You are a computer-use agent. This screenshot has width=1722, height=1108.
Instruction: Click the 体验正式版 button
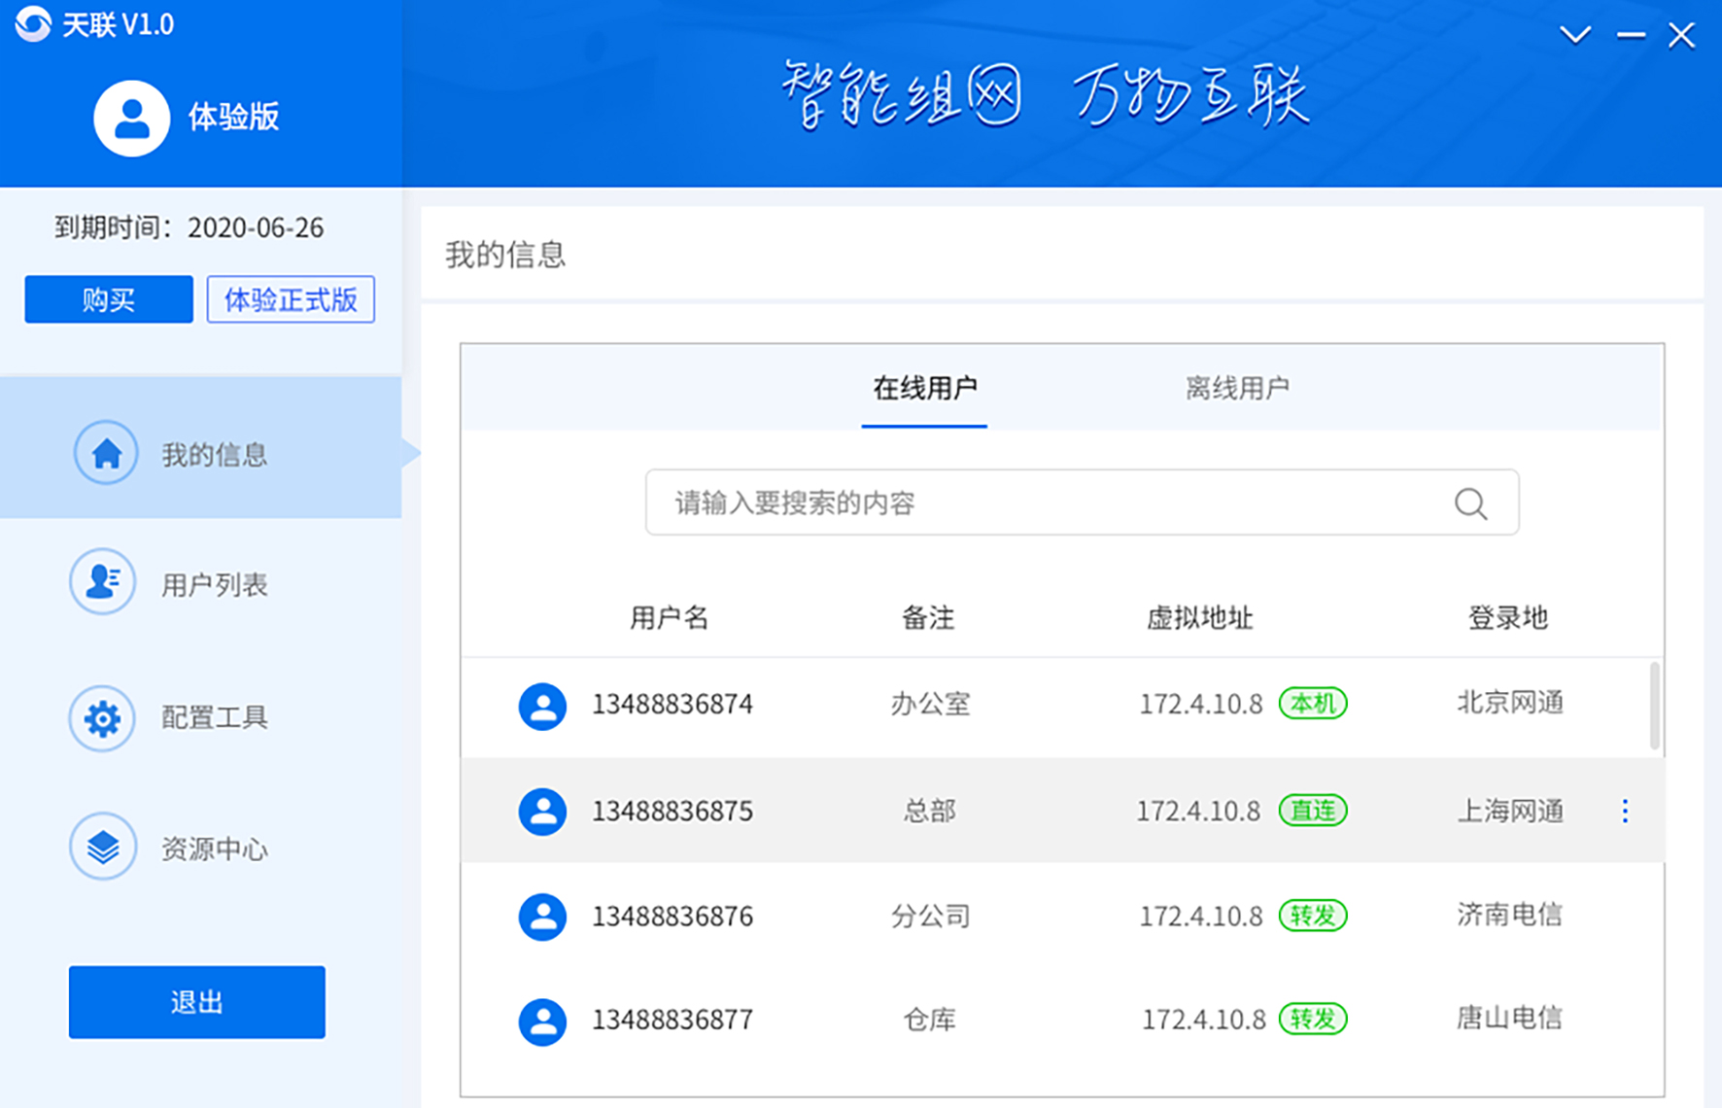291,299
